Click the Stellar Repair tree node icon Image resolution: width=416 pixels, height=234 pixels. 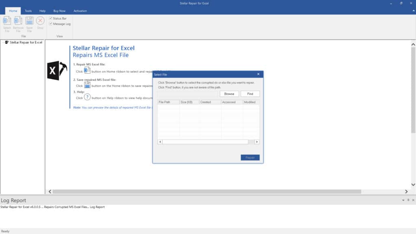coord(6,42)
